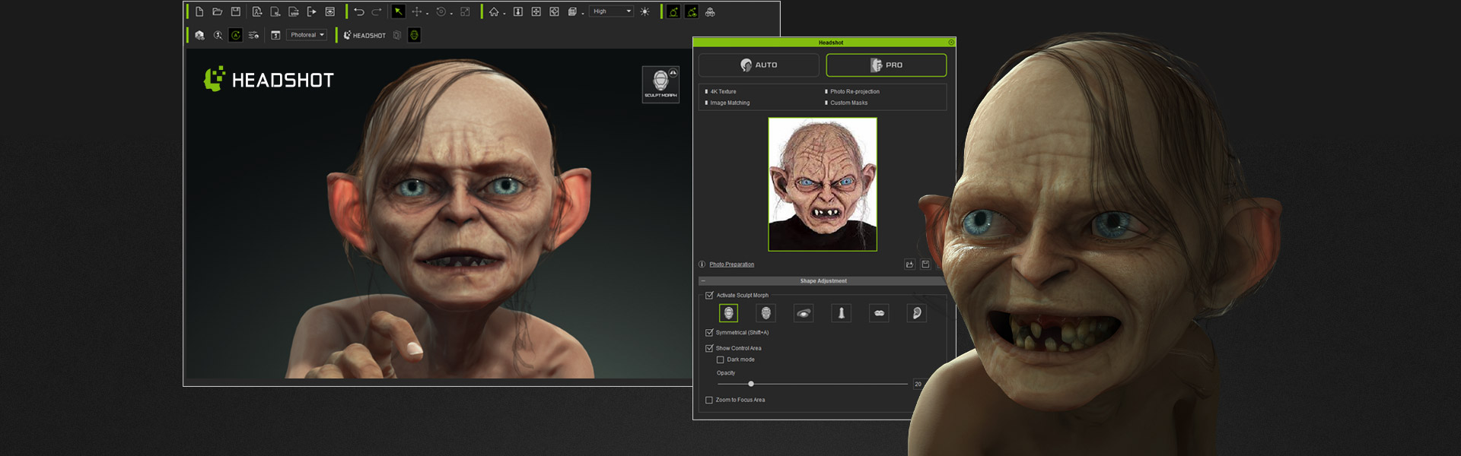The height and width of the screenshot is (456, 1461).
Task: Expand the Photoreal render mode dropdown
Action: click(x=307, y=35)
